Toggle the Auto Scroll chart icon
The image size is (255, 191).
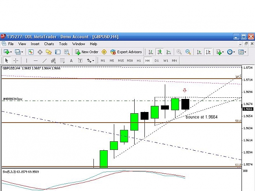coord(199,52)
